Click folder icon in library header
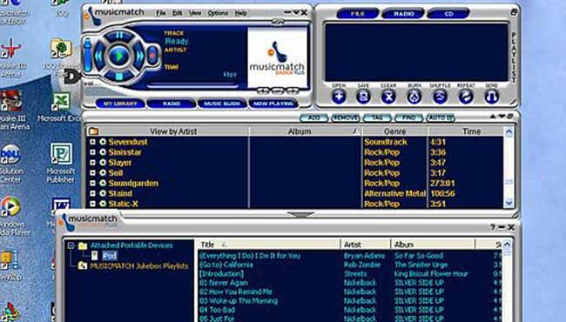The width and height of the screenshot is (566, 322). point(93,131)
